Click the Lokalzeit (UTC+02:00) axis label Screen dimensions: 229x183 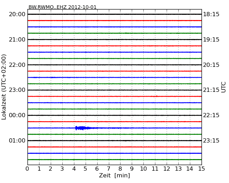(x=4, y=87)
